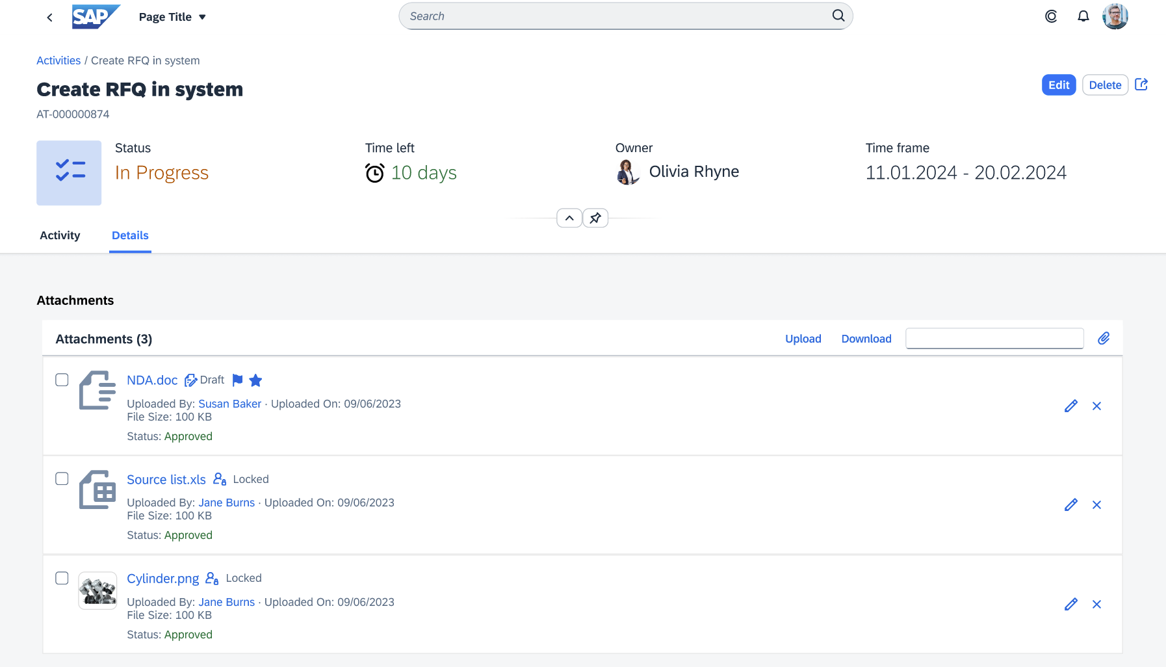The width and height of the screenshot is (1166, 667).
Task: Open the paperclip attachment icon
Action: click(1104, 338)
